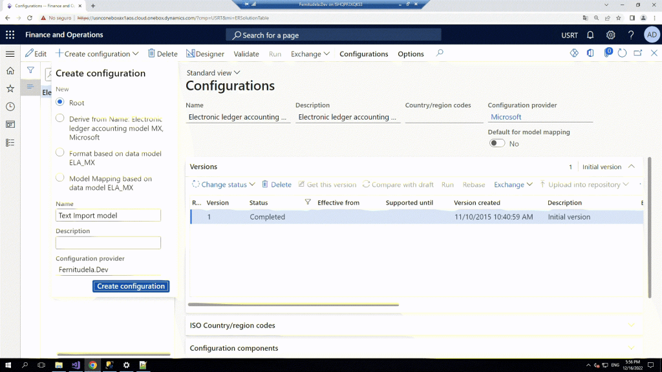Click the refresh page icon
The width and height of the screenshot is (662, 372).
[x=623, y=54]
